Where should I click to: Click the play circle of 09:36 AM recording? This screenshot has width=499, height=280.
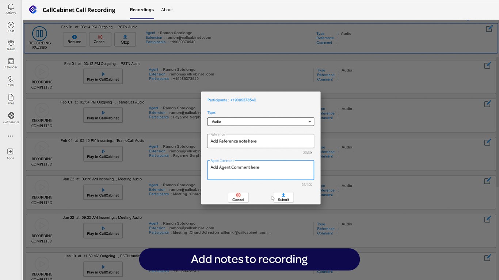pyautogui.click(x=42, y=187)
